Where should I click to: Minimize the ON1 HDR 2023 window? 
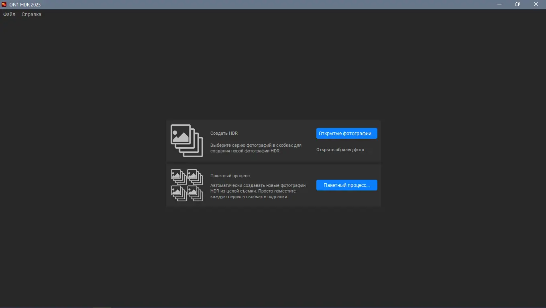499,4
